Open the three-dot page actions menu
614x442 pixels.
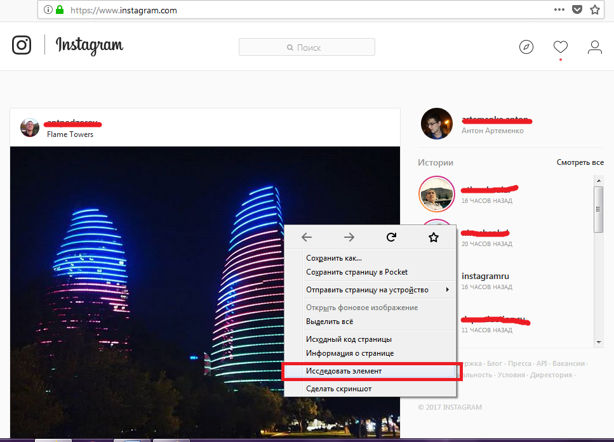[x=559, y=10]
